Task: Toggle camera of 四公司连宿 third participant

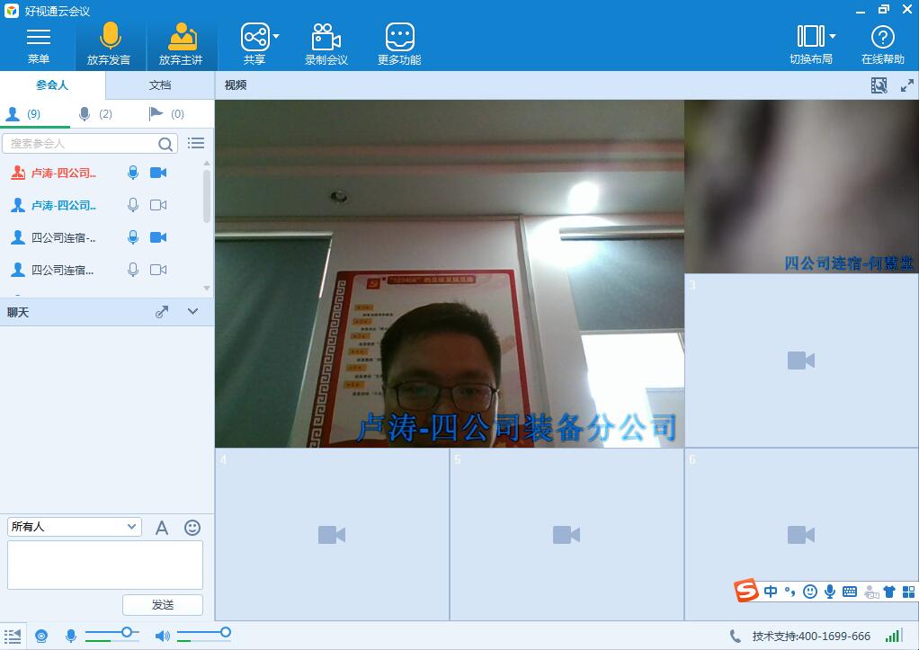Action: 158,237
